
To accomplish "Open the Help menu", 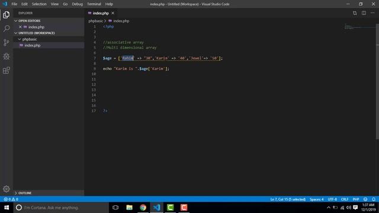I will [109, 4].
